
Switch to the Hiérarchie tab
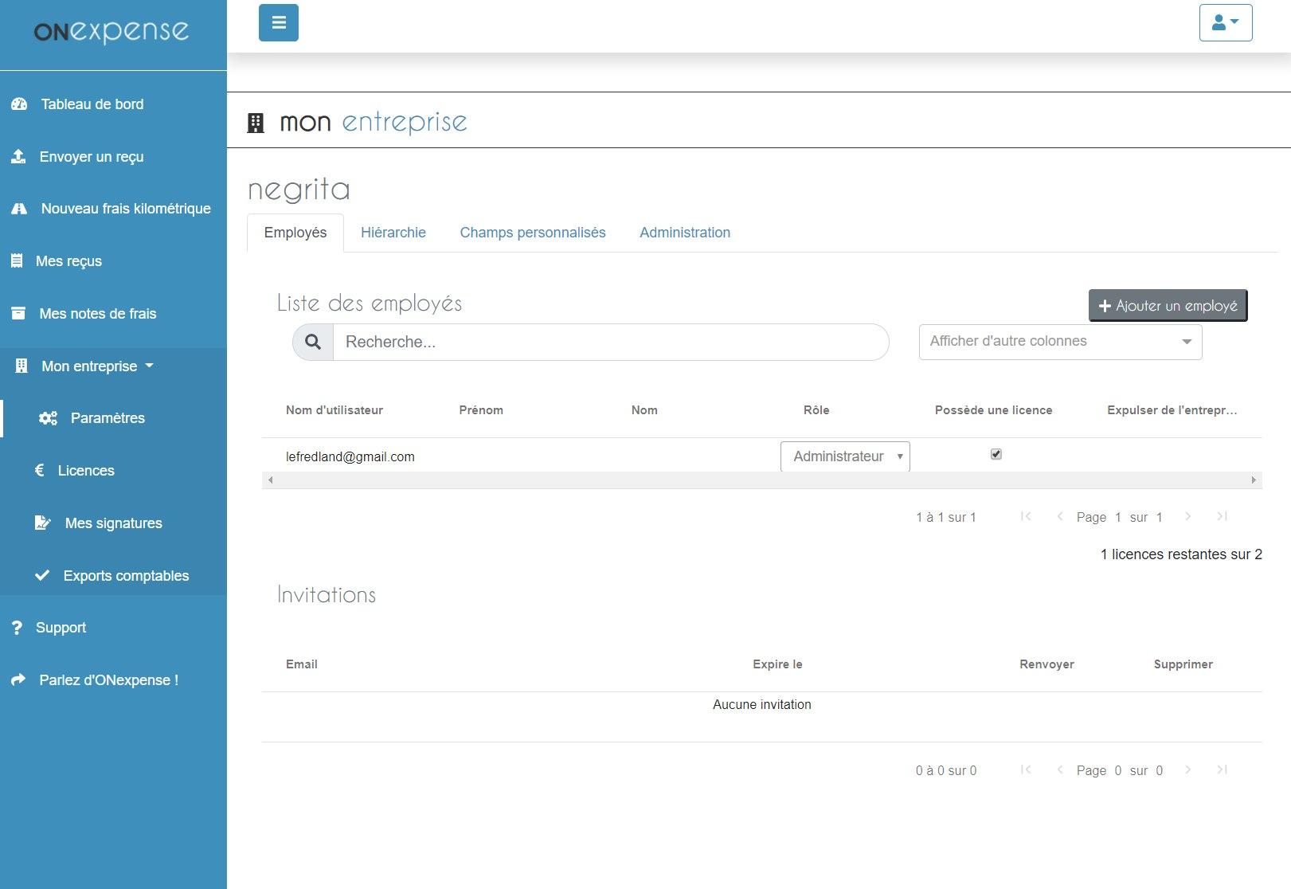point(393,232)
